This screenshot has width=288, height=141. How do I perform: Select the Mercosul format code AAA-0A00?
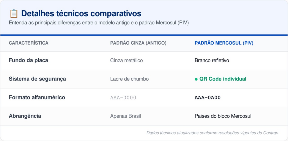[208, 98]
